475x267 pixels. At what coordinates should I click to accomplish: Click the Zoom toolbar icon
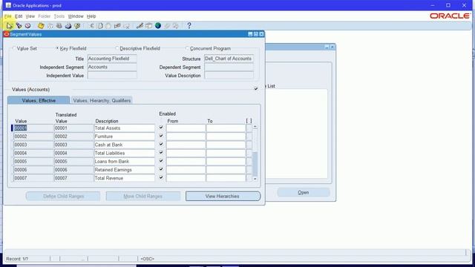tap(148, 26)
